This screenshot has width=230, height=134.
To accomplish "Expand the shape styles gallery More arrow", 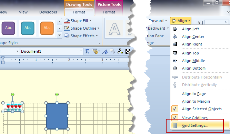I will click(59, 35).
